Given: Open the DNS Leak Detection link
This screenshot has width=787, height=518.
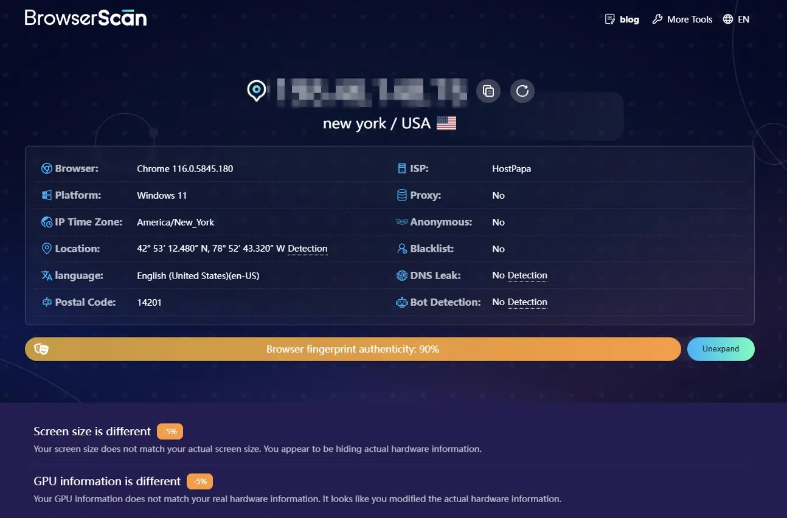Looking at the screenshot, I should [529, 275].
